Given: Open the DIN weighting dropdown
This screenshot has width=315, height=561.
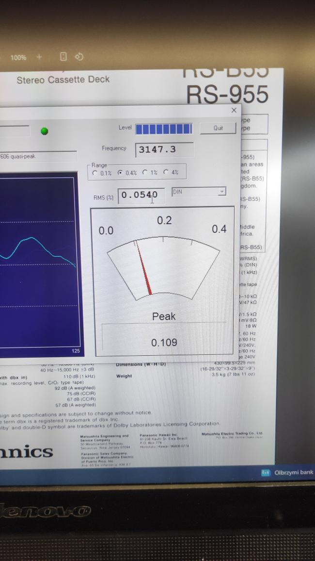Looking at the screenshot, I should tap(221, 192).
